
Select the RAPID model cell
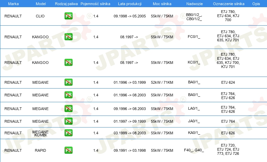(x=40, y=150)
